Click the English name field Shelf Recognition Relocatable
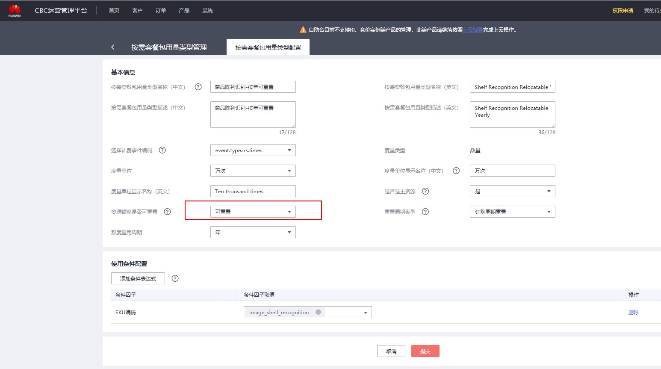 pyautogui.click(x=513, y=87)
